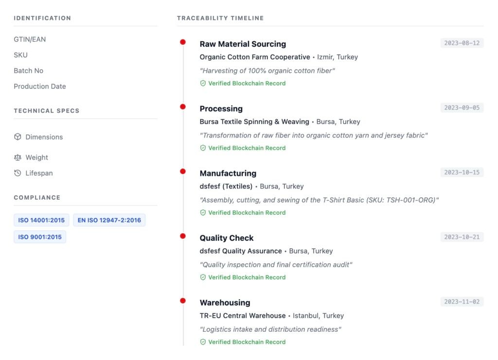Click the Weight scale icon
Viewport: 498px width, 360px height.
[18, 157]
